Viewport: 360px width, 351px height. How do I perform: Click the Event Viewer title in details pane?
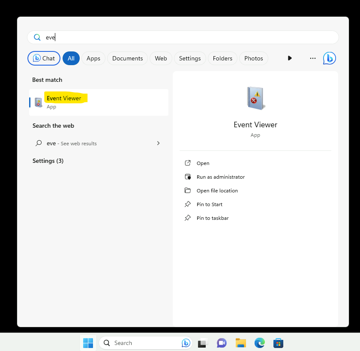255,125
